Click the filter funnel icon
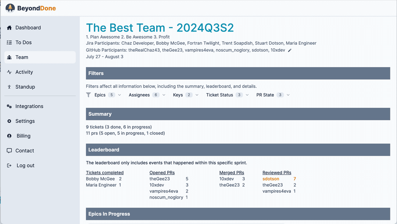 tap(89, 95)
